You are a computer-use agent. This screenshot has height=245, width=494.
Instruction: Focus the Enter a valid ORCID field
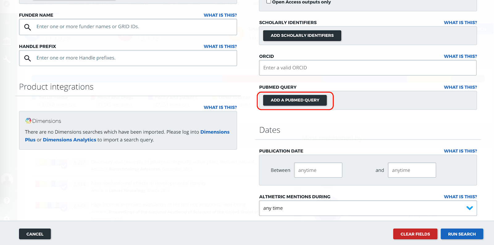[x=367, y=68]
